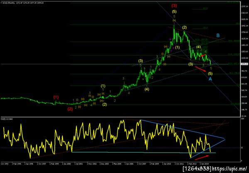Click the 1 Jul 2001 date label

pyautogui.click(x=79, y=163)
